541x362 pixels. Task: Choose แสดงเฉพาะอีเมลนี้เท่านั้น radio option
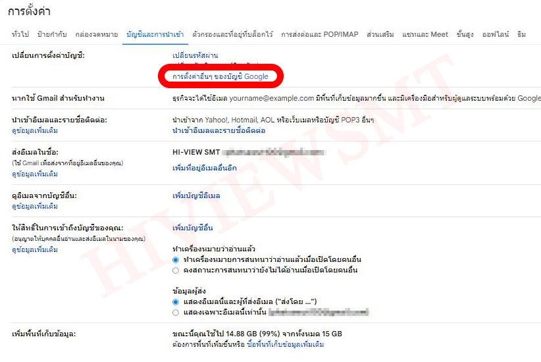coord(176,312)
